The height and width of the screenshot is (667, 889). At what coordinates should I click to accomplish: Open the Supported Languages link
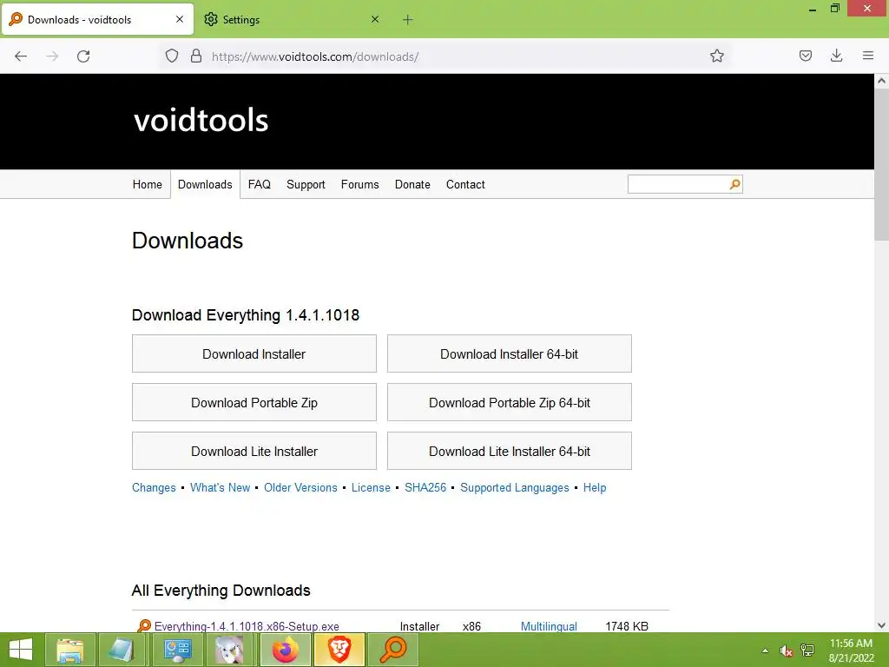click(514, 488)
